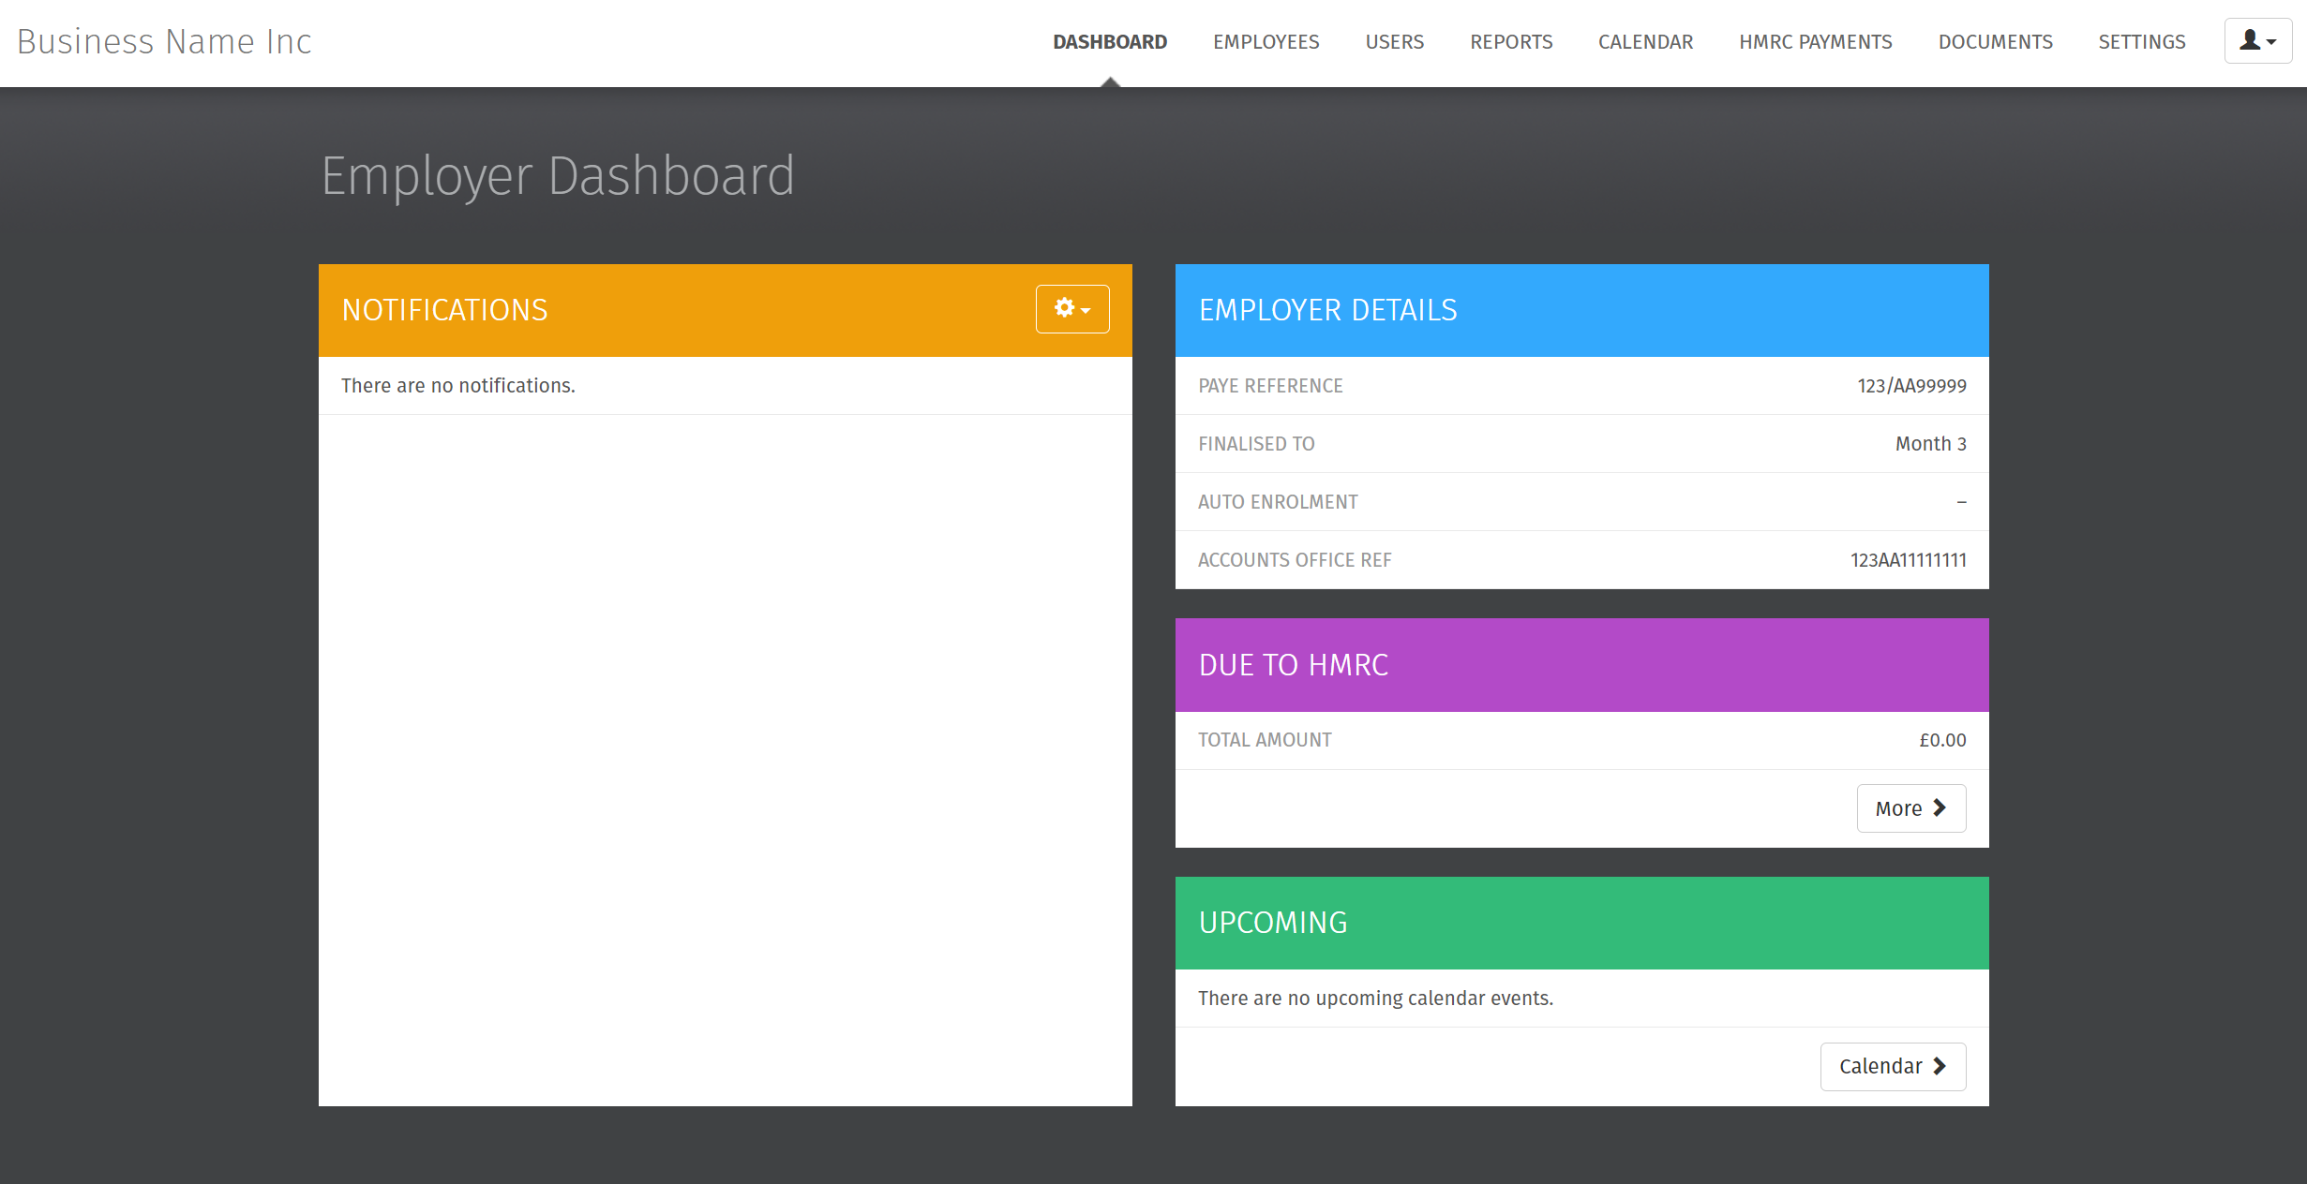Open the Reports page
This screenshot has width=2307, height=1184.
(1510, 41)
